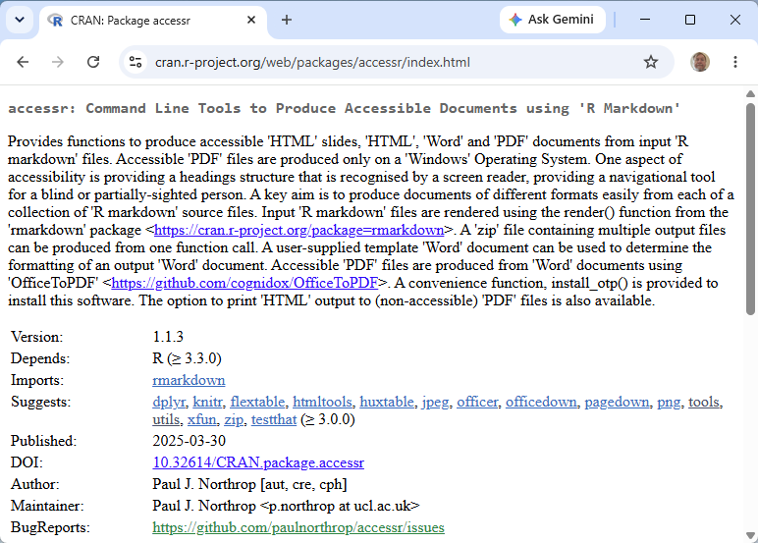This screenshot has width=758, height=543.
Task: Open Chrome's three-dot menu
Action: 734,62
